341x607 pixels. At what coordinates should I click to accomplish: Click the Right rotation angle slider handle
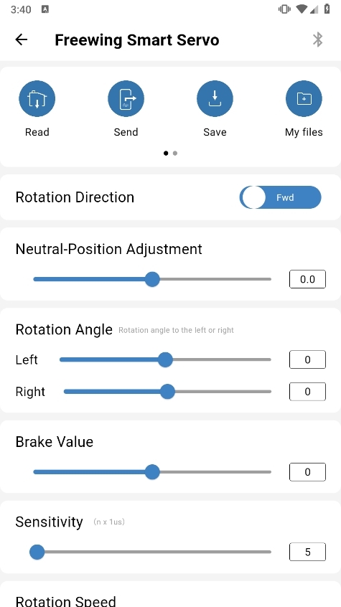[x=167, y=391]
